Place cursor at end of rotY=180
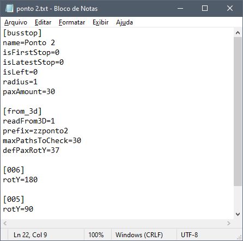Image resolution: width=243 pixels, height=241 pixels. click(x=38, y=180)
